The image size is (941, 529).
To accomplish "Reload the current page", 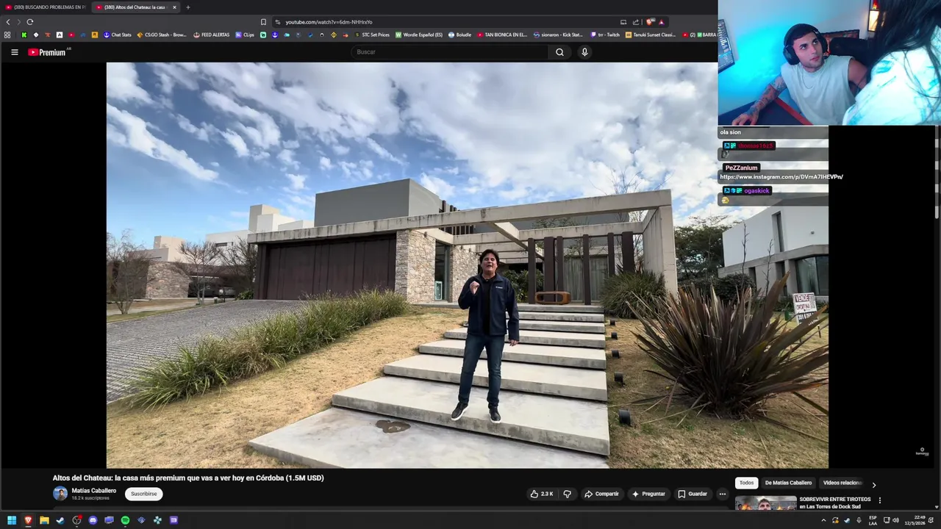I will point(30,22).
